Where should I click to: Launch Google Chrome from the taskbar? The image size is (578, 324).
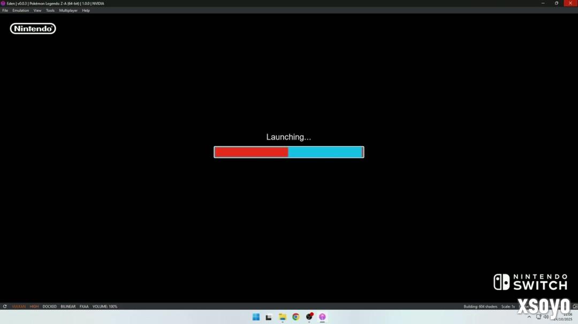tap(296, 317)
